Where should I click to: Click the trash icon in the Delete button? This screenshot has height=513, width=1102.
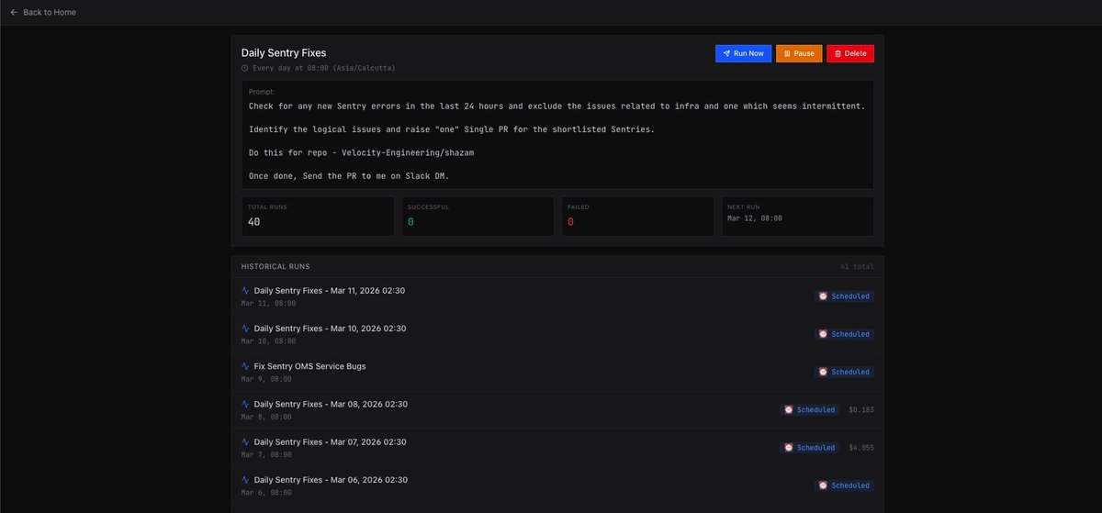838,53
